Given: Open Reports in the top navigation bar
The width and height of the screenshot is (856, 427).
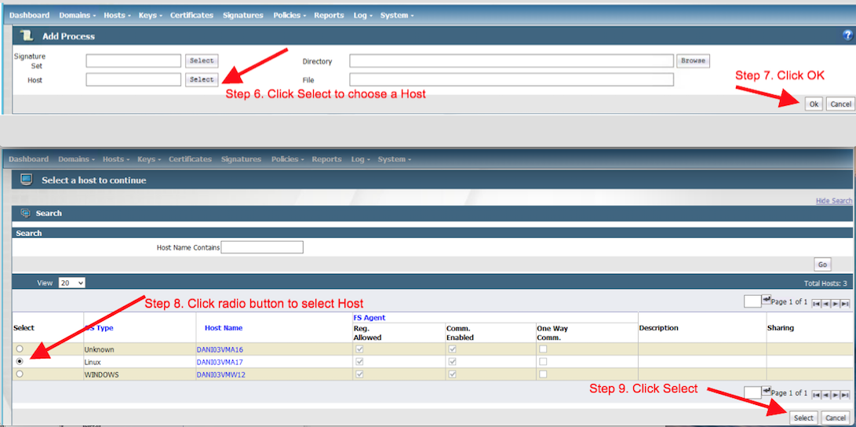Looking at the screenshot, I should click(x=329, y=15).
